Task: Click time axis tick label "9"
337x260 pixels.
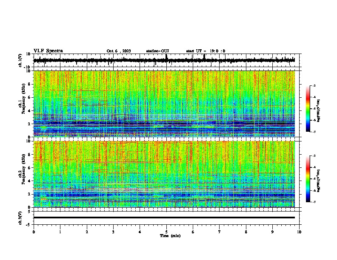Action: click(x=272, y=232)
